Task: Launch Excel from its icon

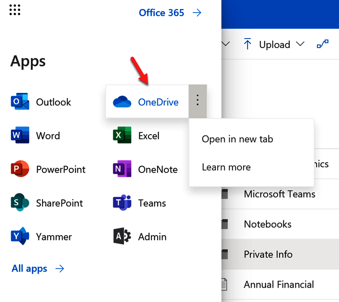Action: (122, 135)
